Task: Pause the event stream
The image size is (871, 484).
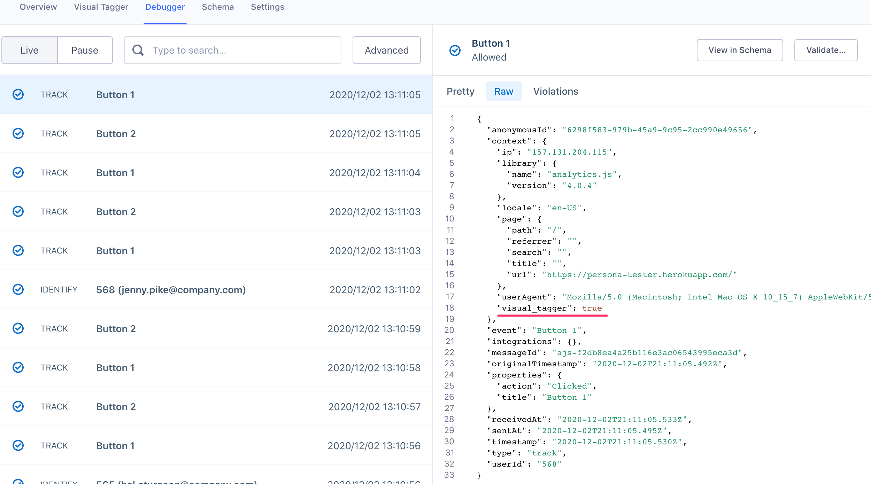Action: [x=85, y=50]
